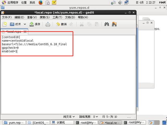
Task: Click the removable drive tray icon
Action: click(113, 3)
